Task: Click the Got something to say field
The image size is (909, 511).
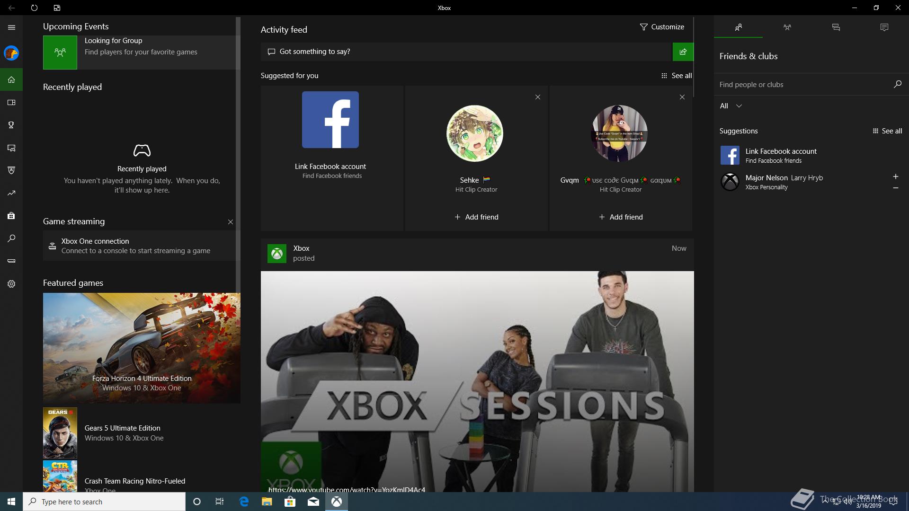Action: point(467,52)
